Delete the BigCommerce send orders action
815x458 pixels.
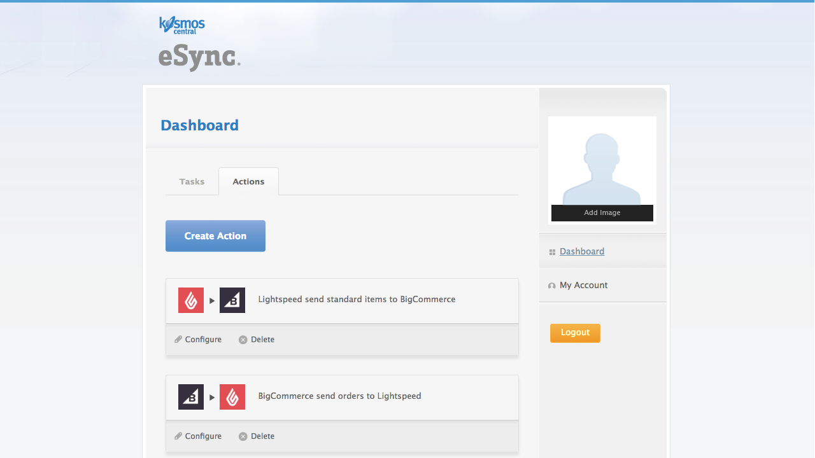[x=257, y=436]
